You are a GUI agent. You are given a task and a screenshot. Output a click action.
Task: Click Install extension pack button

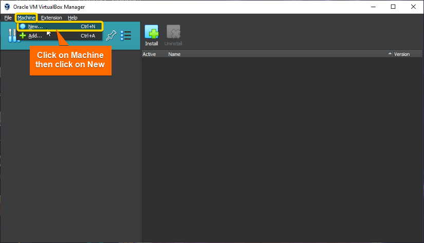click(x=152, y=35)
